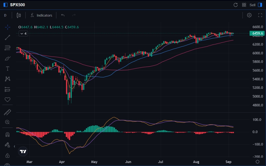Image resolution: width=266 pixels, height=166 pixels.
Task: Click the 4800.0 price scale label
Action: pos(257,105)
